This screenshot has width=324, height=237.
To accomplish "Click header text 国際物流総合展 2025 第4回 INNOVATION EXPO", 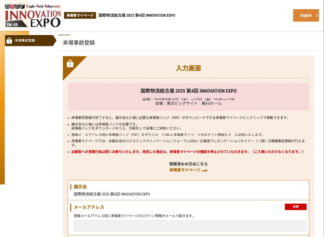I will click(x=137, y=15).
